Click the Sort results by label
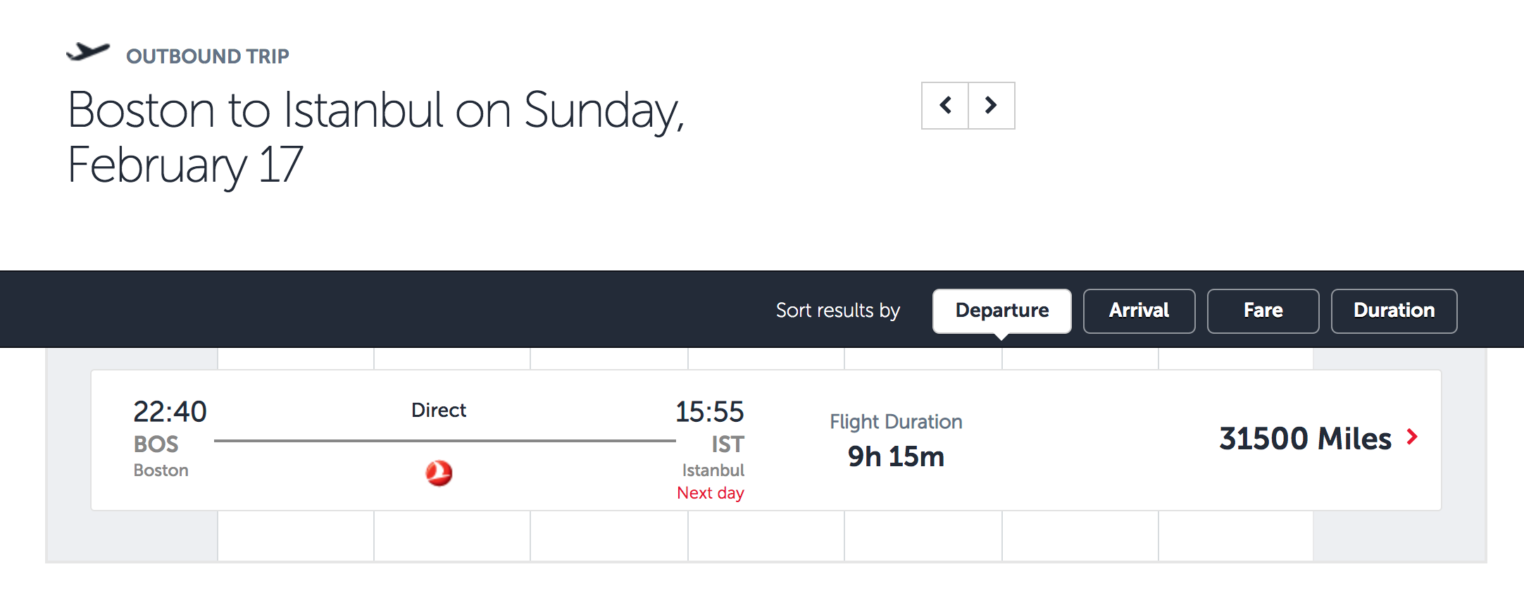This screenshot has width=1524, height=593. point(838,311)
